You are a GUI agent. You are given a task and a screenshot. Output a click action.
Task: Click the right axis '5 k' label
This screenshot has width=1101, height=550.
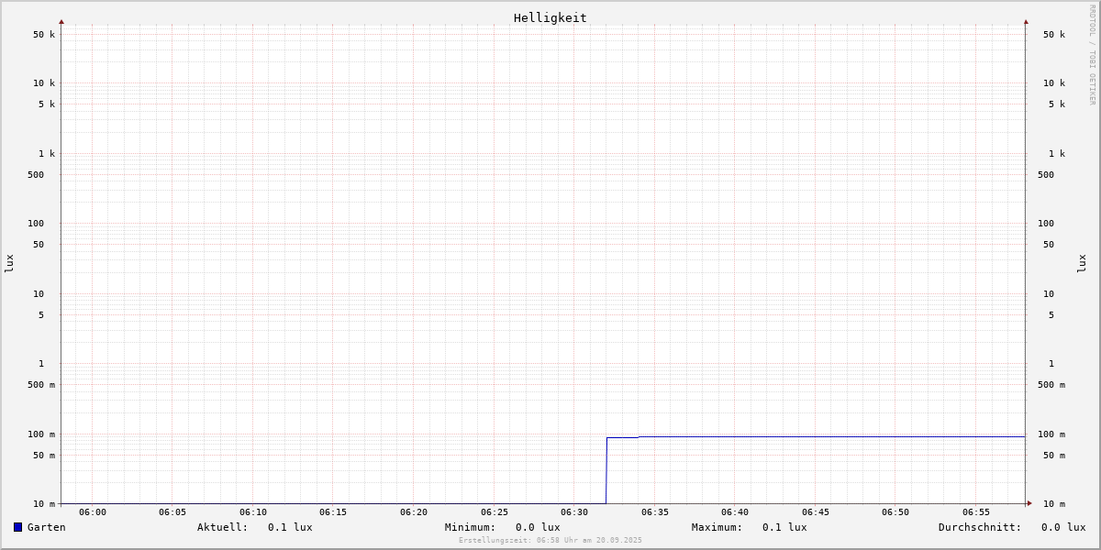click(1057, 104)
